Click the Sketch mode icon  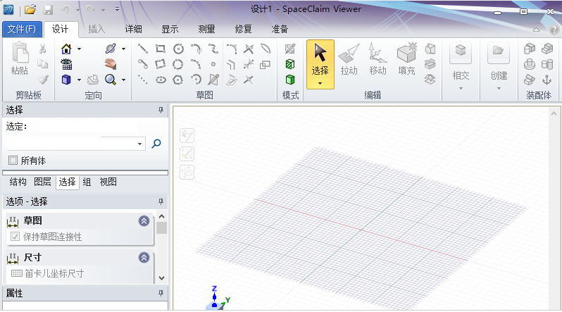coord(290,49)
